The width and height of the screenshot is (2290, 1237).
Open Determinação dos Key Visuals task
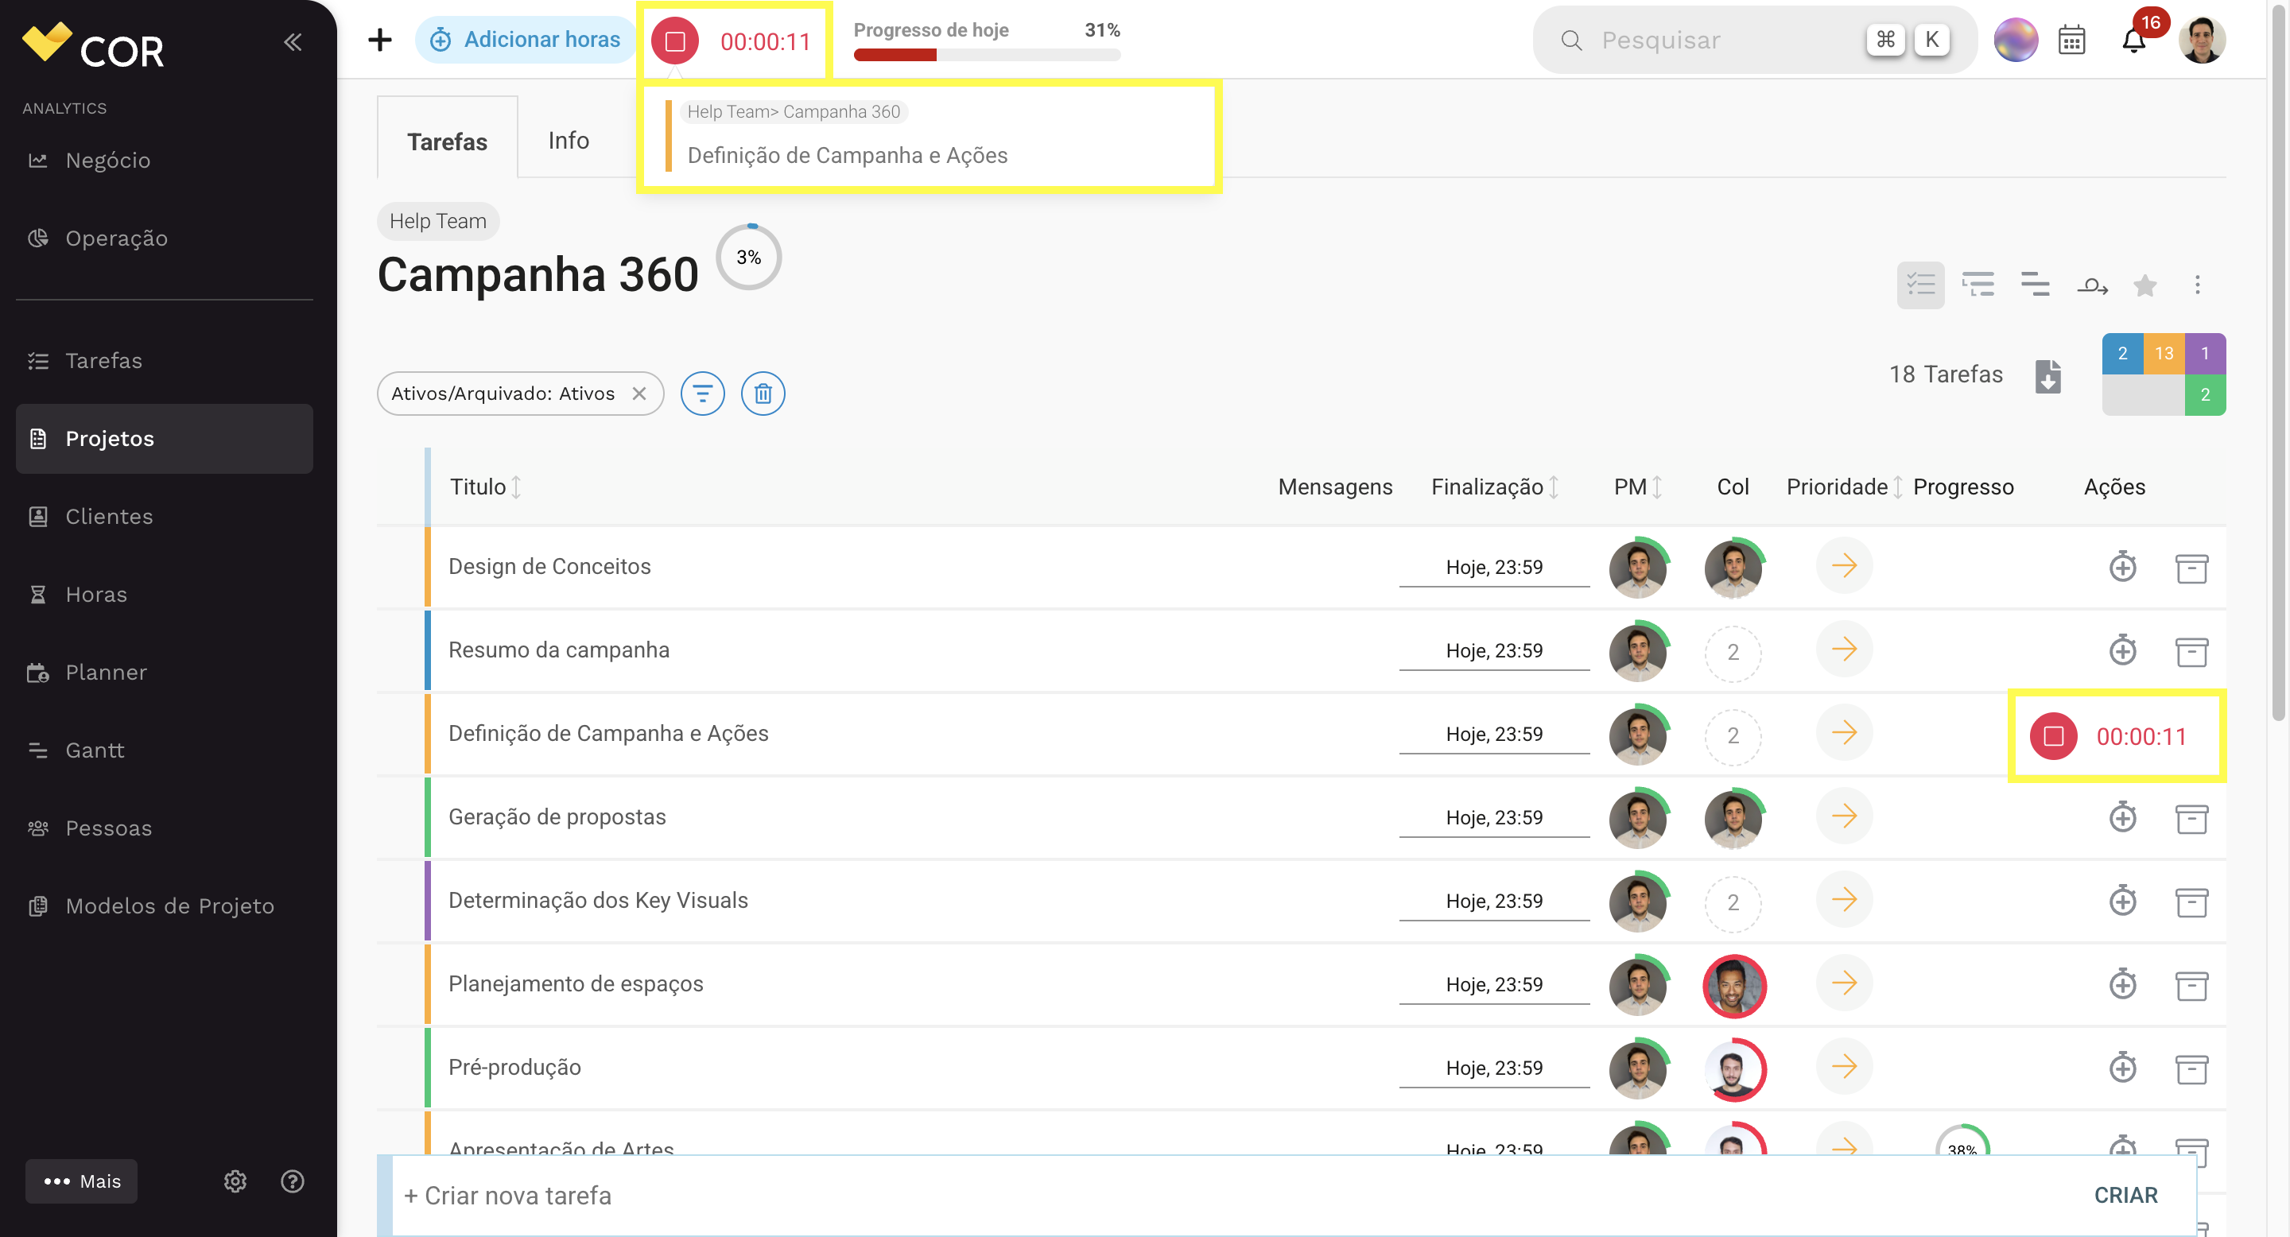(598, 900)
